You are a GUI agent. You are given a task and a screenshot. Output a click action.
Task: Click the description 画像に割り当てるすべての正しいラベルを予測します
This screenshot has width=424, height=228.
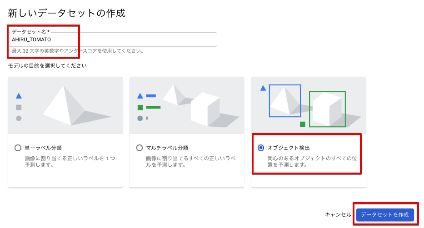[x=191, y=161]
